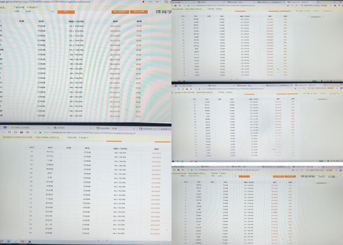Close the first browser tab in bottom-left window

tap(48, 127)
